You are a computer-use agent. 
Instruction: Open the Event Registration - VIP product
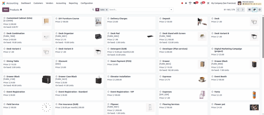(131, 95)
